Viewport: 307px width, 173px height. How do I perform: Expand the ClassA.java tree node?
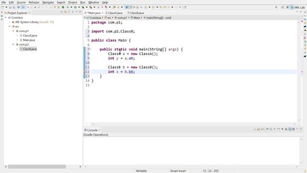click(17, 36)
